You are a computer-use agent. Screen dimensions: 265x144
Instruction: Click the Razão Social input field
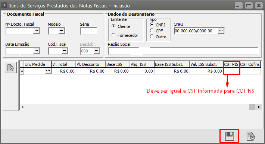[183, 51]
